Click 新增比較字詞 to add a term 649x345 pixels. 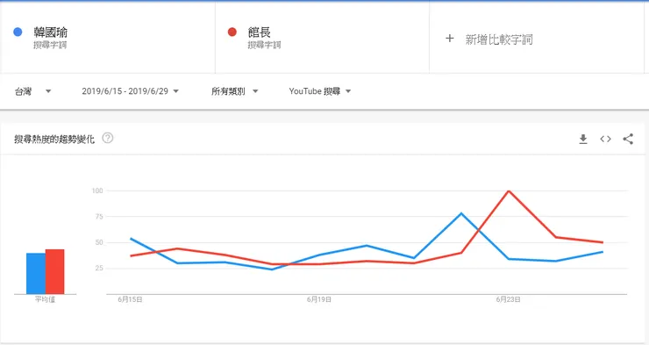point(499,40)
